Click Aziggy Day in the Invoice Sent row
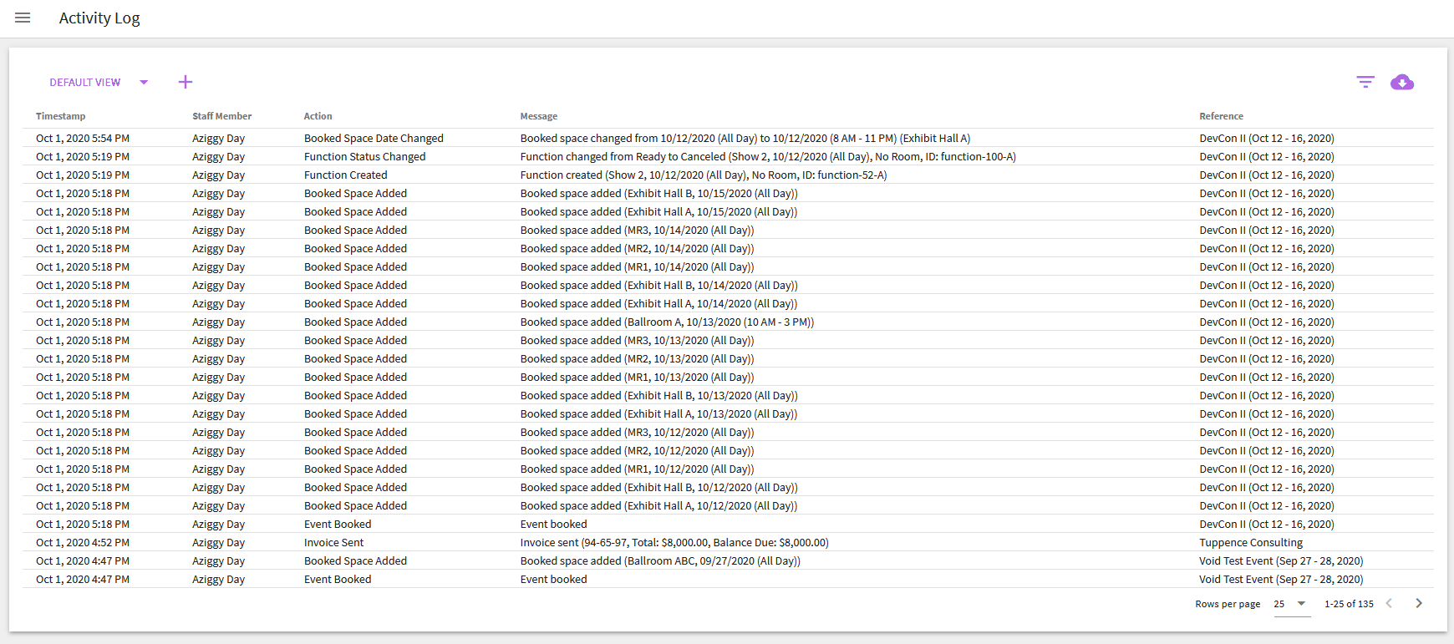1454x644 pixels. [219, 542]
